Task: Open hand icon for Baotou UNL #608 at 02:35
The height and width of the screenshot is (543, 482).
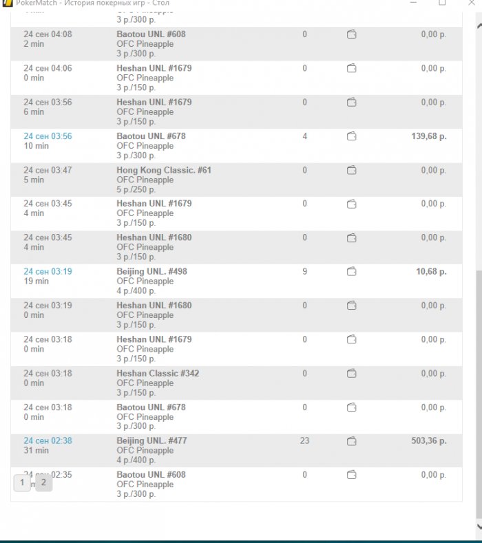Action: click(351, 475)
